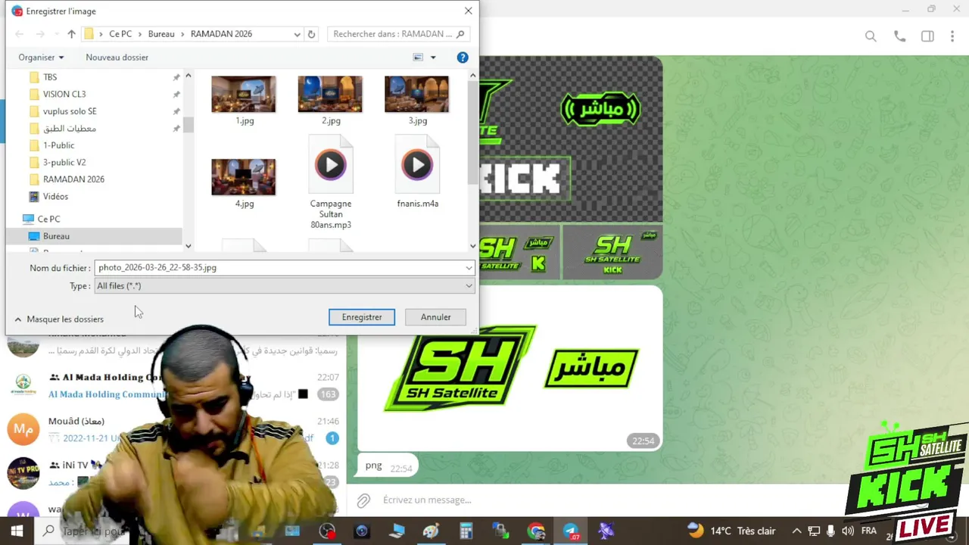Open Telegram from the taskbar

571,531
